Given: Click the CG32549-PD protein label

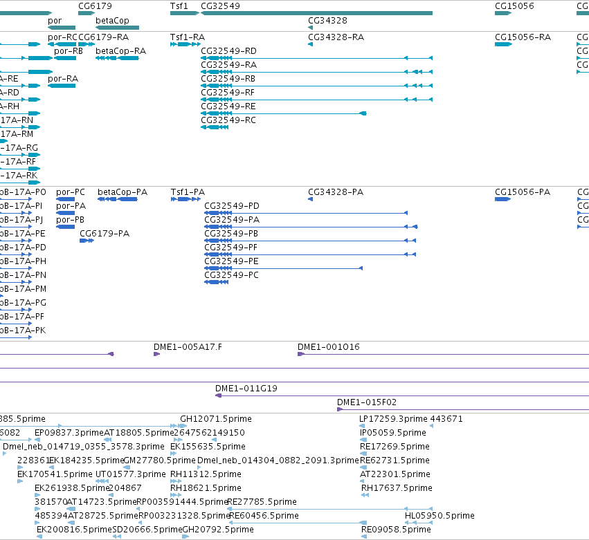Looking at the screenshot, I should coord(231,206).
